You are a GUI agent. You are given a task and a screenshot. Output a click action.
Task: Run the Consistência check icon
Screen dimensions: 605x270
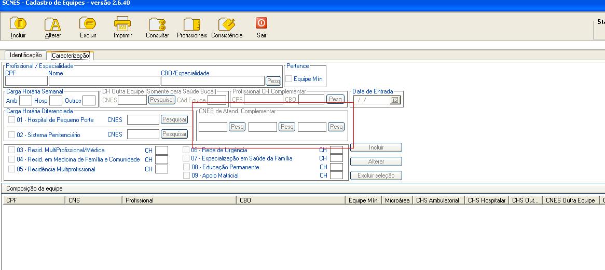[227, 24]
